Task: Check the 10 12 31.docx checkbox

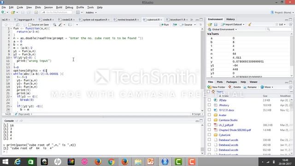Action: point(209,110)
